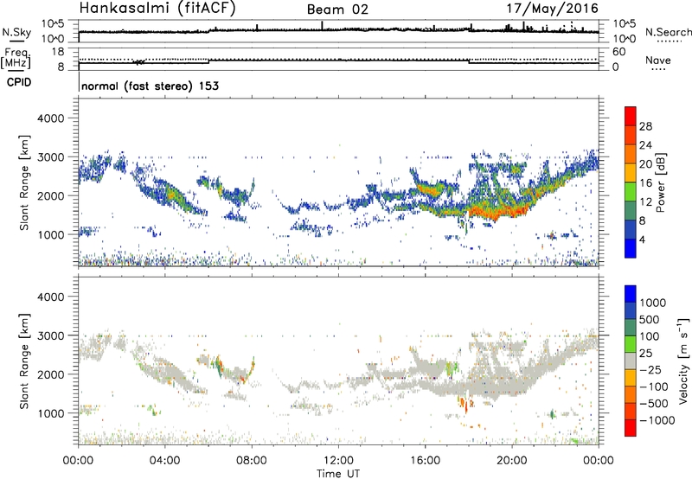
Task: Click the Power colorbar tick '16'
Action: coord(645,183)
